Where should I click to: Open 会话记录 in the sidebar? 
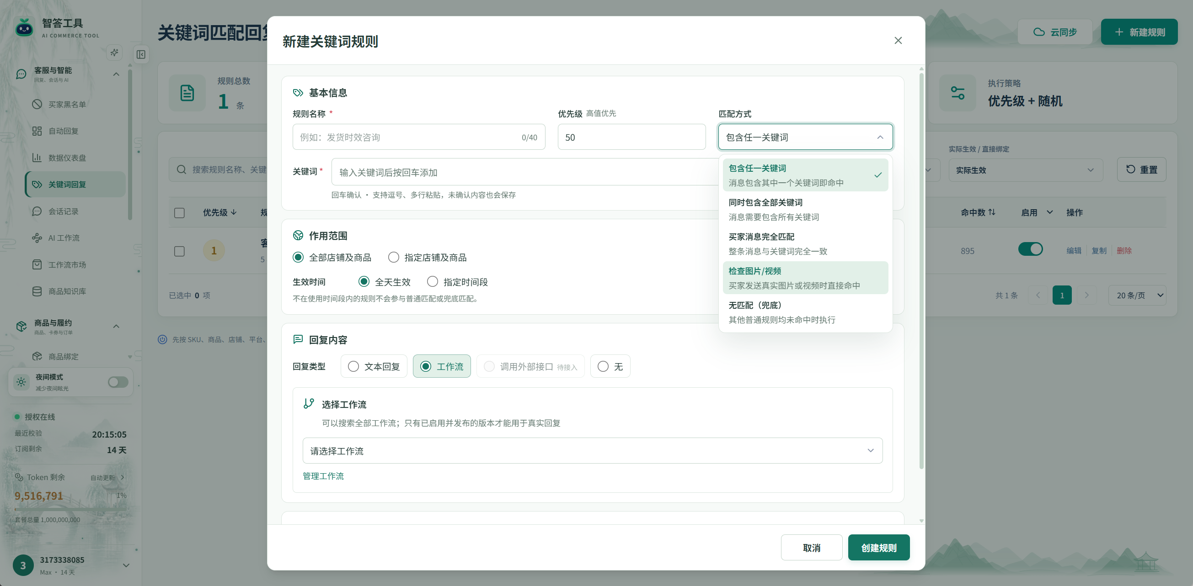75,211
